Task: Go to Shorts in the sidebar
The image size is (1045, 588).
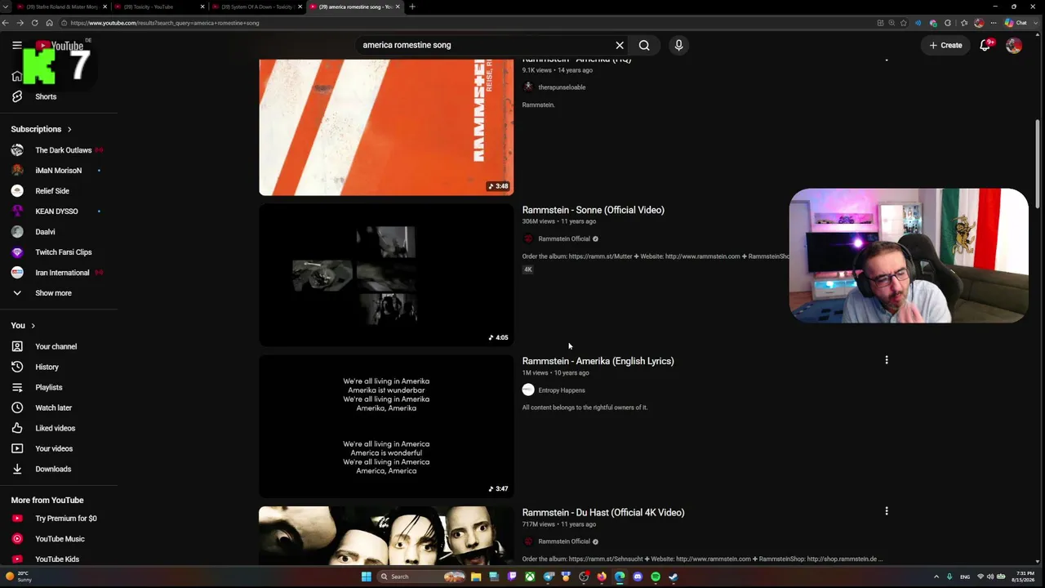Action: [x=46, y=96]
